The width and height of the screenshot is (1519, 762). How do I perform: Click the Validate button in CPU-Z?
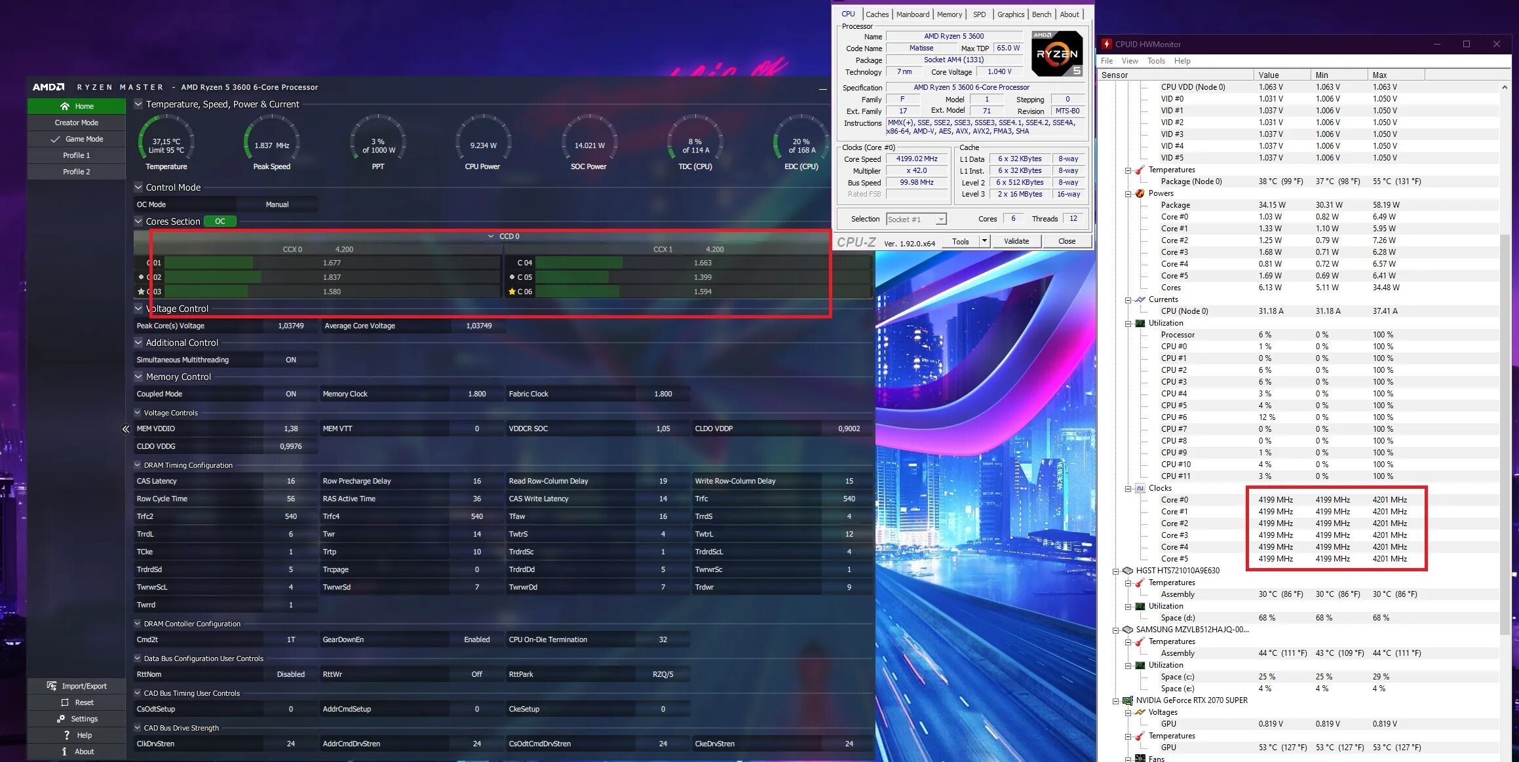click(1016, 240)
